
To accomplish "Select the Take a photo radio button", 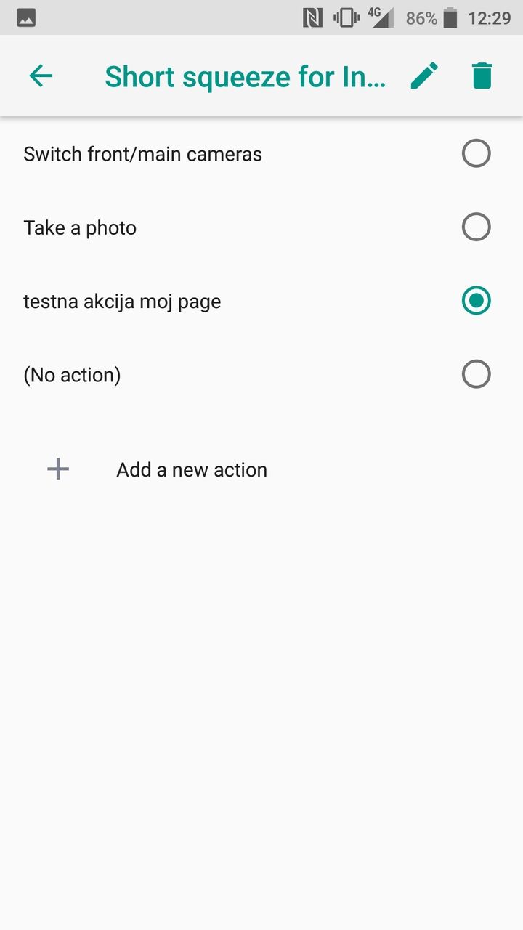I will coord(476,227).
